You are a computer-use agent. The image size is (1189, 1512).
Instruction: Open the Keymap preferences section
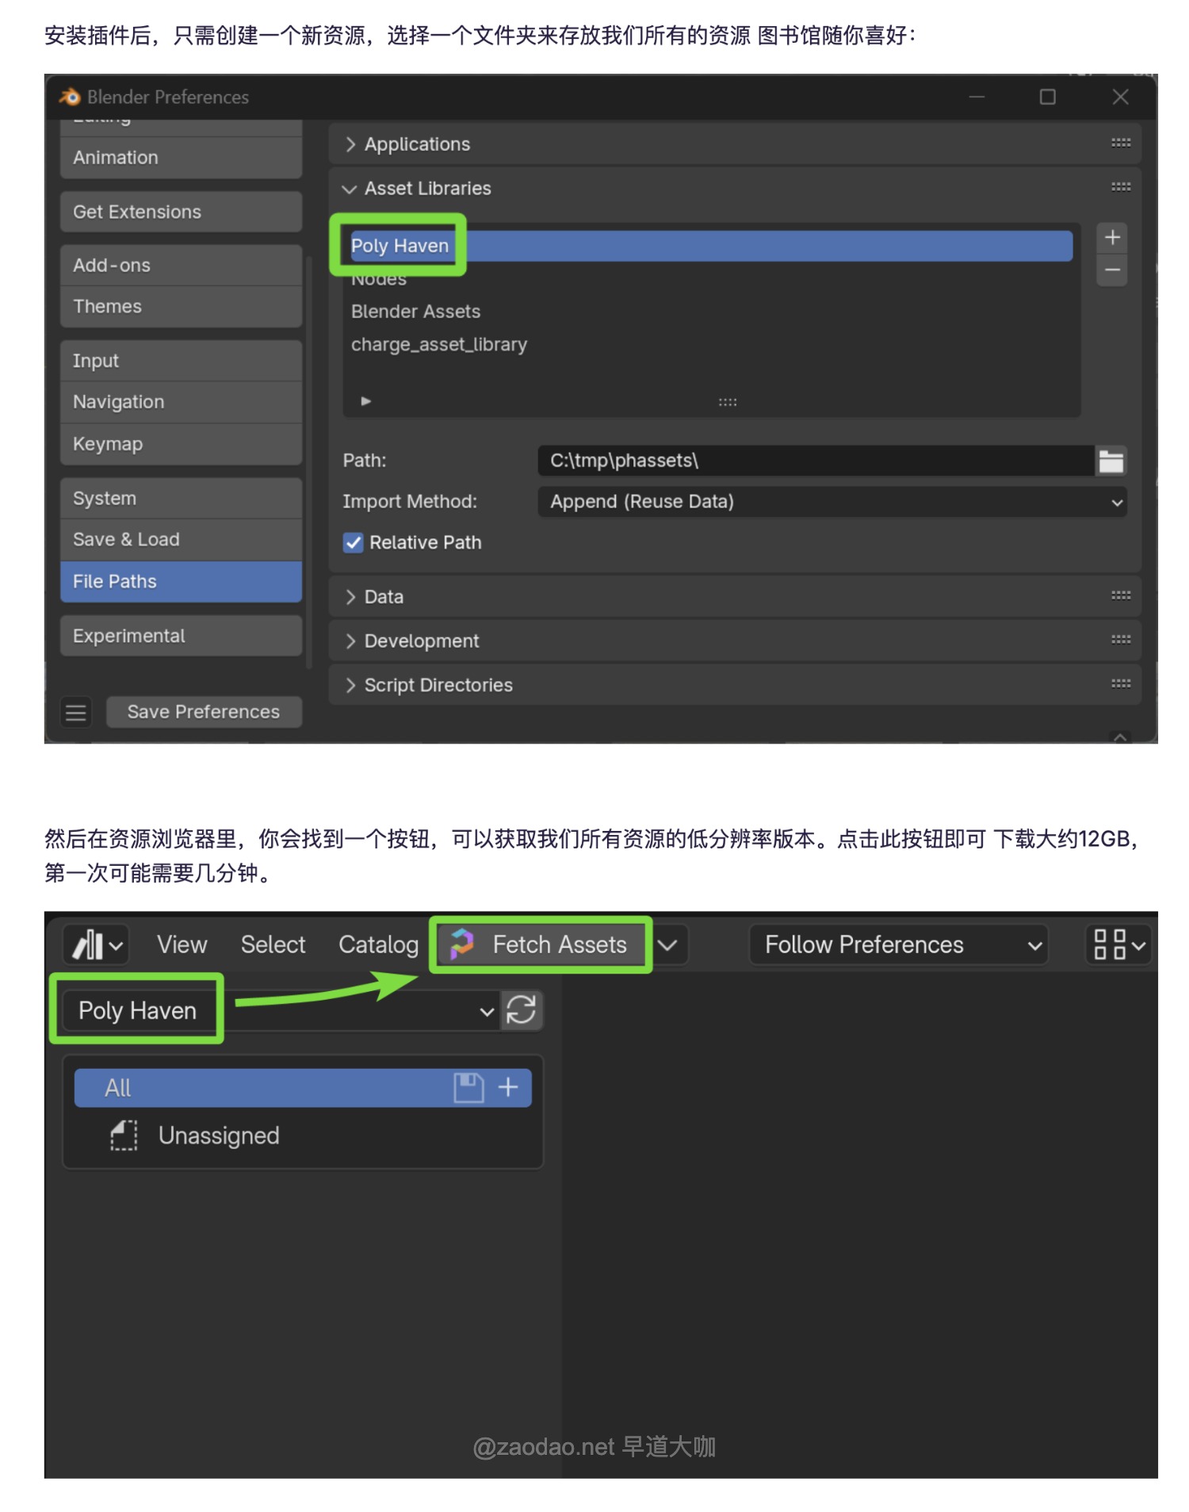(x=181, y=444)
